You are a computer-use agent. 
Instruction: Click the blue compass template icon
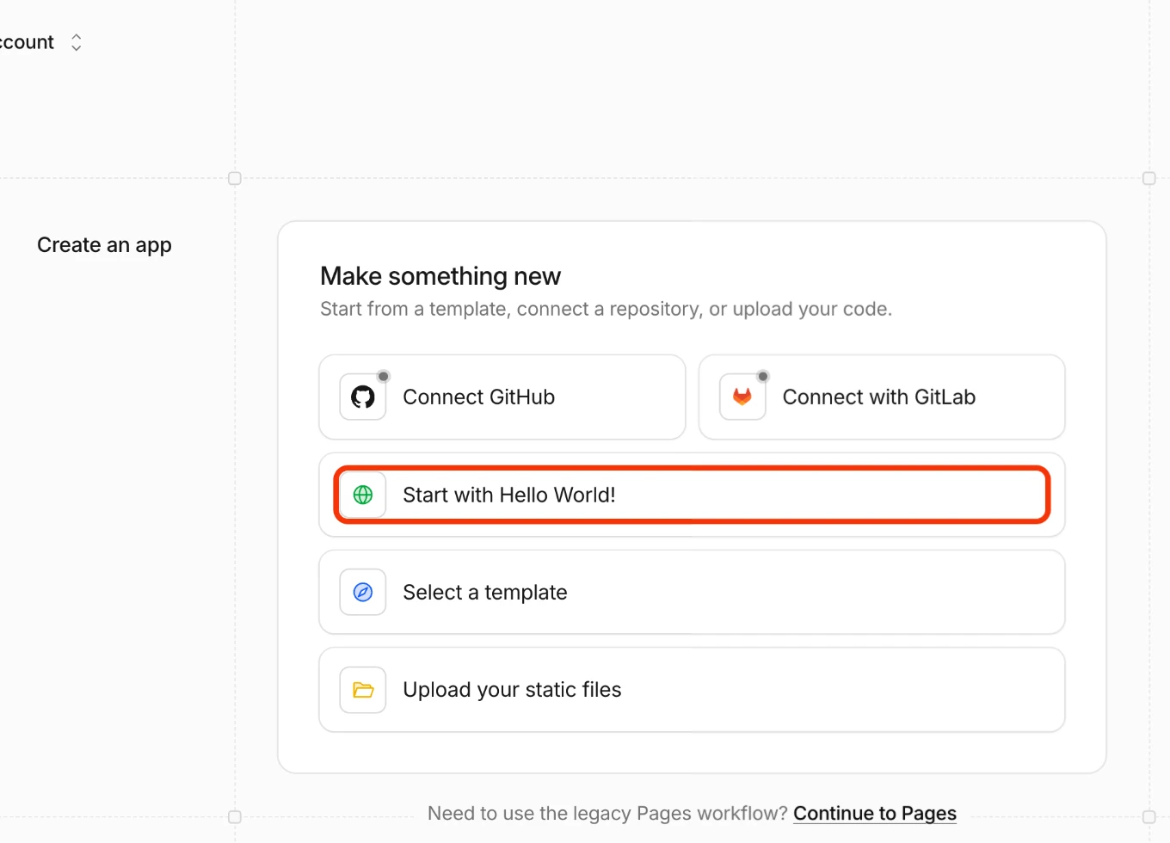pyautogui.click(x=363, y=592)
